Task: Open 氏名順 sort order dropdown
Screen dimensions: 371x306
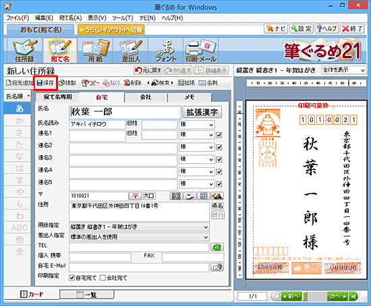Action: click(x=18, y=96)
